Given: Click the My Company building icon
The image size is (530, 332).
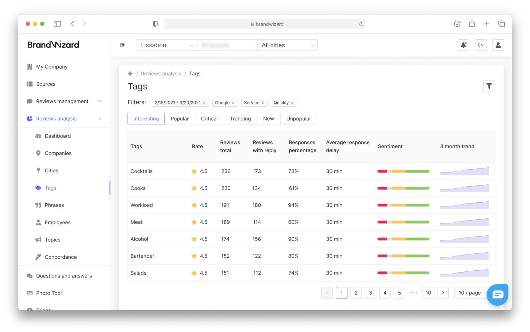Looking at the screenshot, I should pyautogui.click(x=30, y=67).
